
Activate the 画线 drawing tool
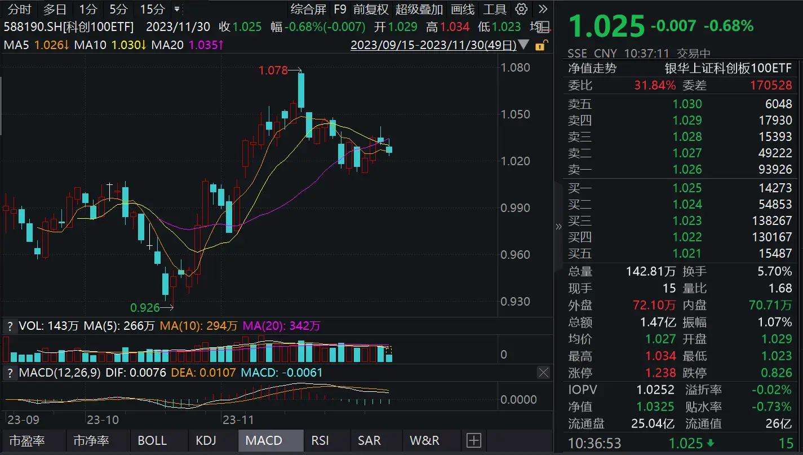point(463,9)
